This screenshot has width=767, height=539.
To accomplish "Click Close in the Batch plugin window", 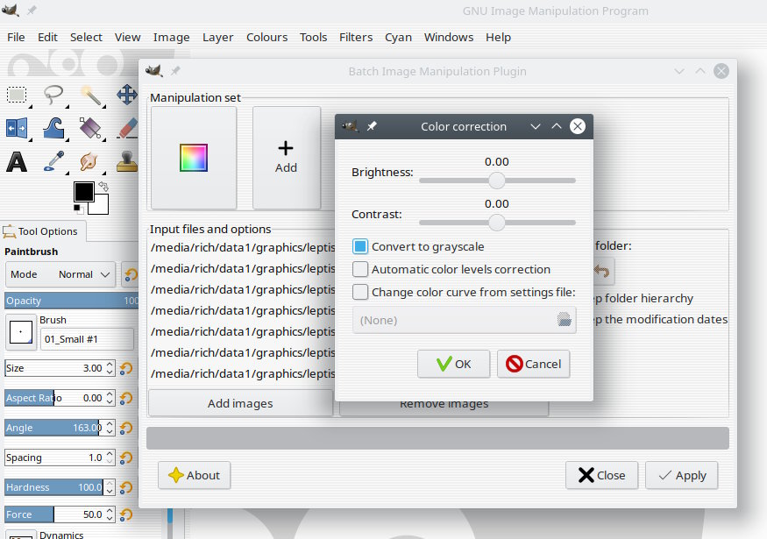I will point(601,475).
